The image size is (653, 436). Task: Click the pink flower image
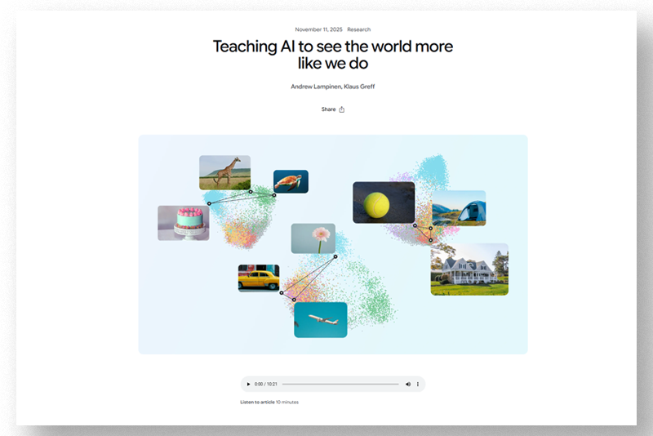tap(313, 238)
